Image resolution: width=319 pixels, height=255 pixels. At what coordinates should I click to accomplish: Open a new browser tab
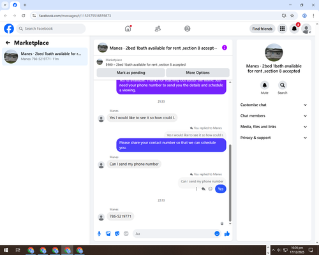click(x=25, y=5)
